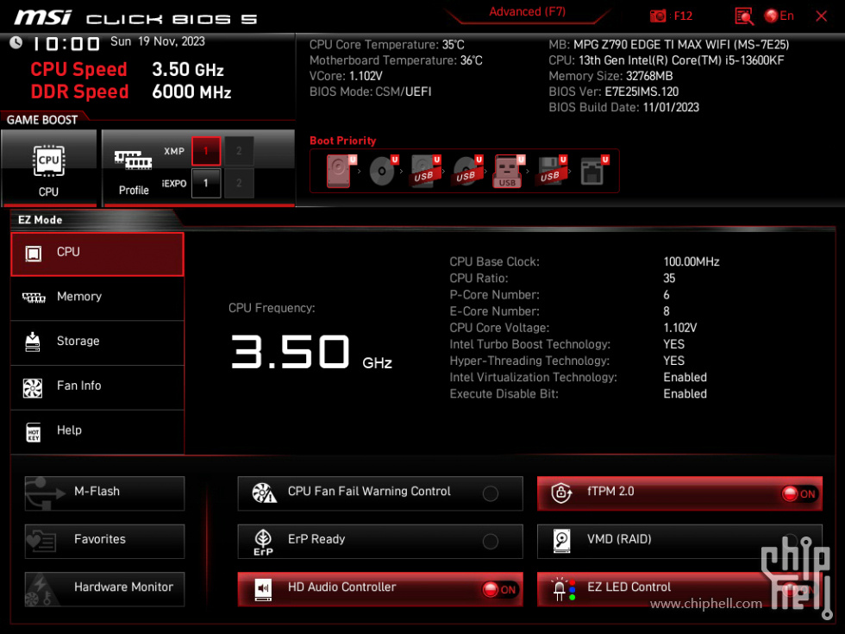Open M-Flash utility
The height and width of the screenshot is (634, 845).
(x=104, y=493)
